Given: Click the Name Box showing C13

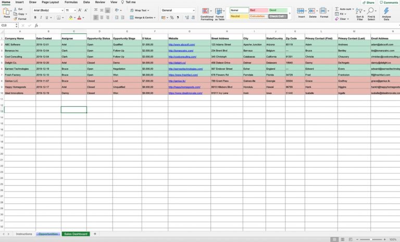Looking at the screenshot, I should [x=9, y=26].
